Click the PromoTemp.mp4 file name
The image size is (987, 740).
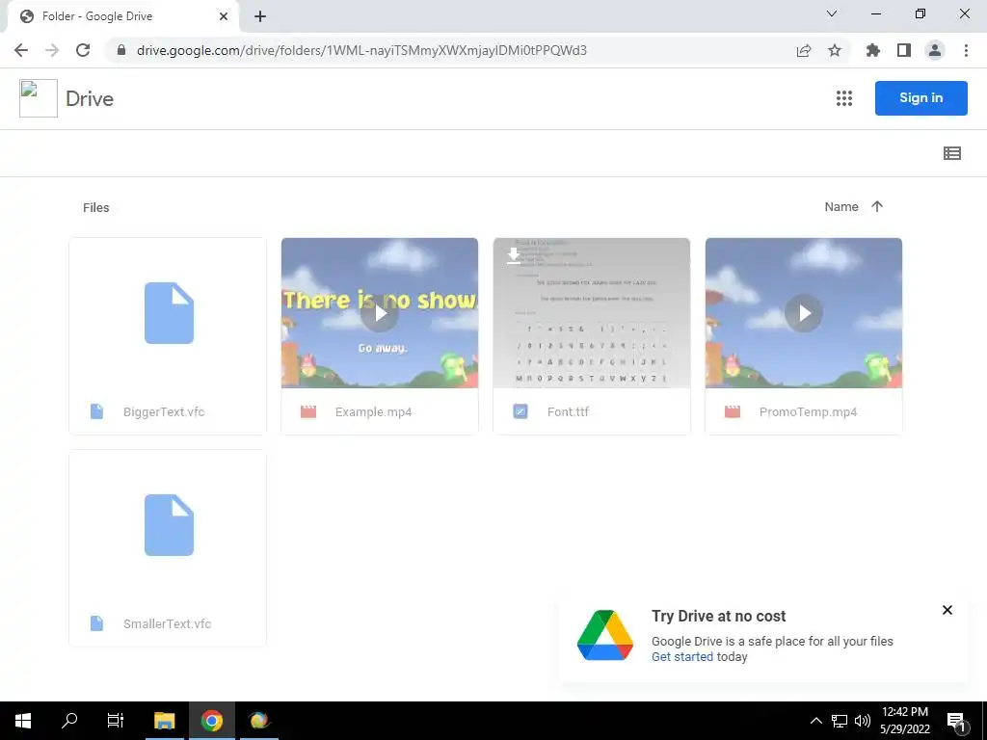(x=809, y=412)
